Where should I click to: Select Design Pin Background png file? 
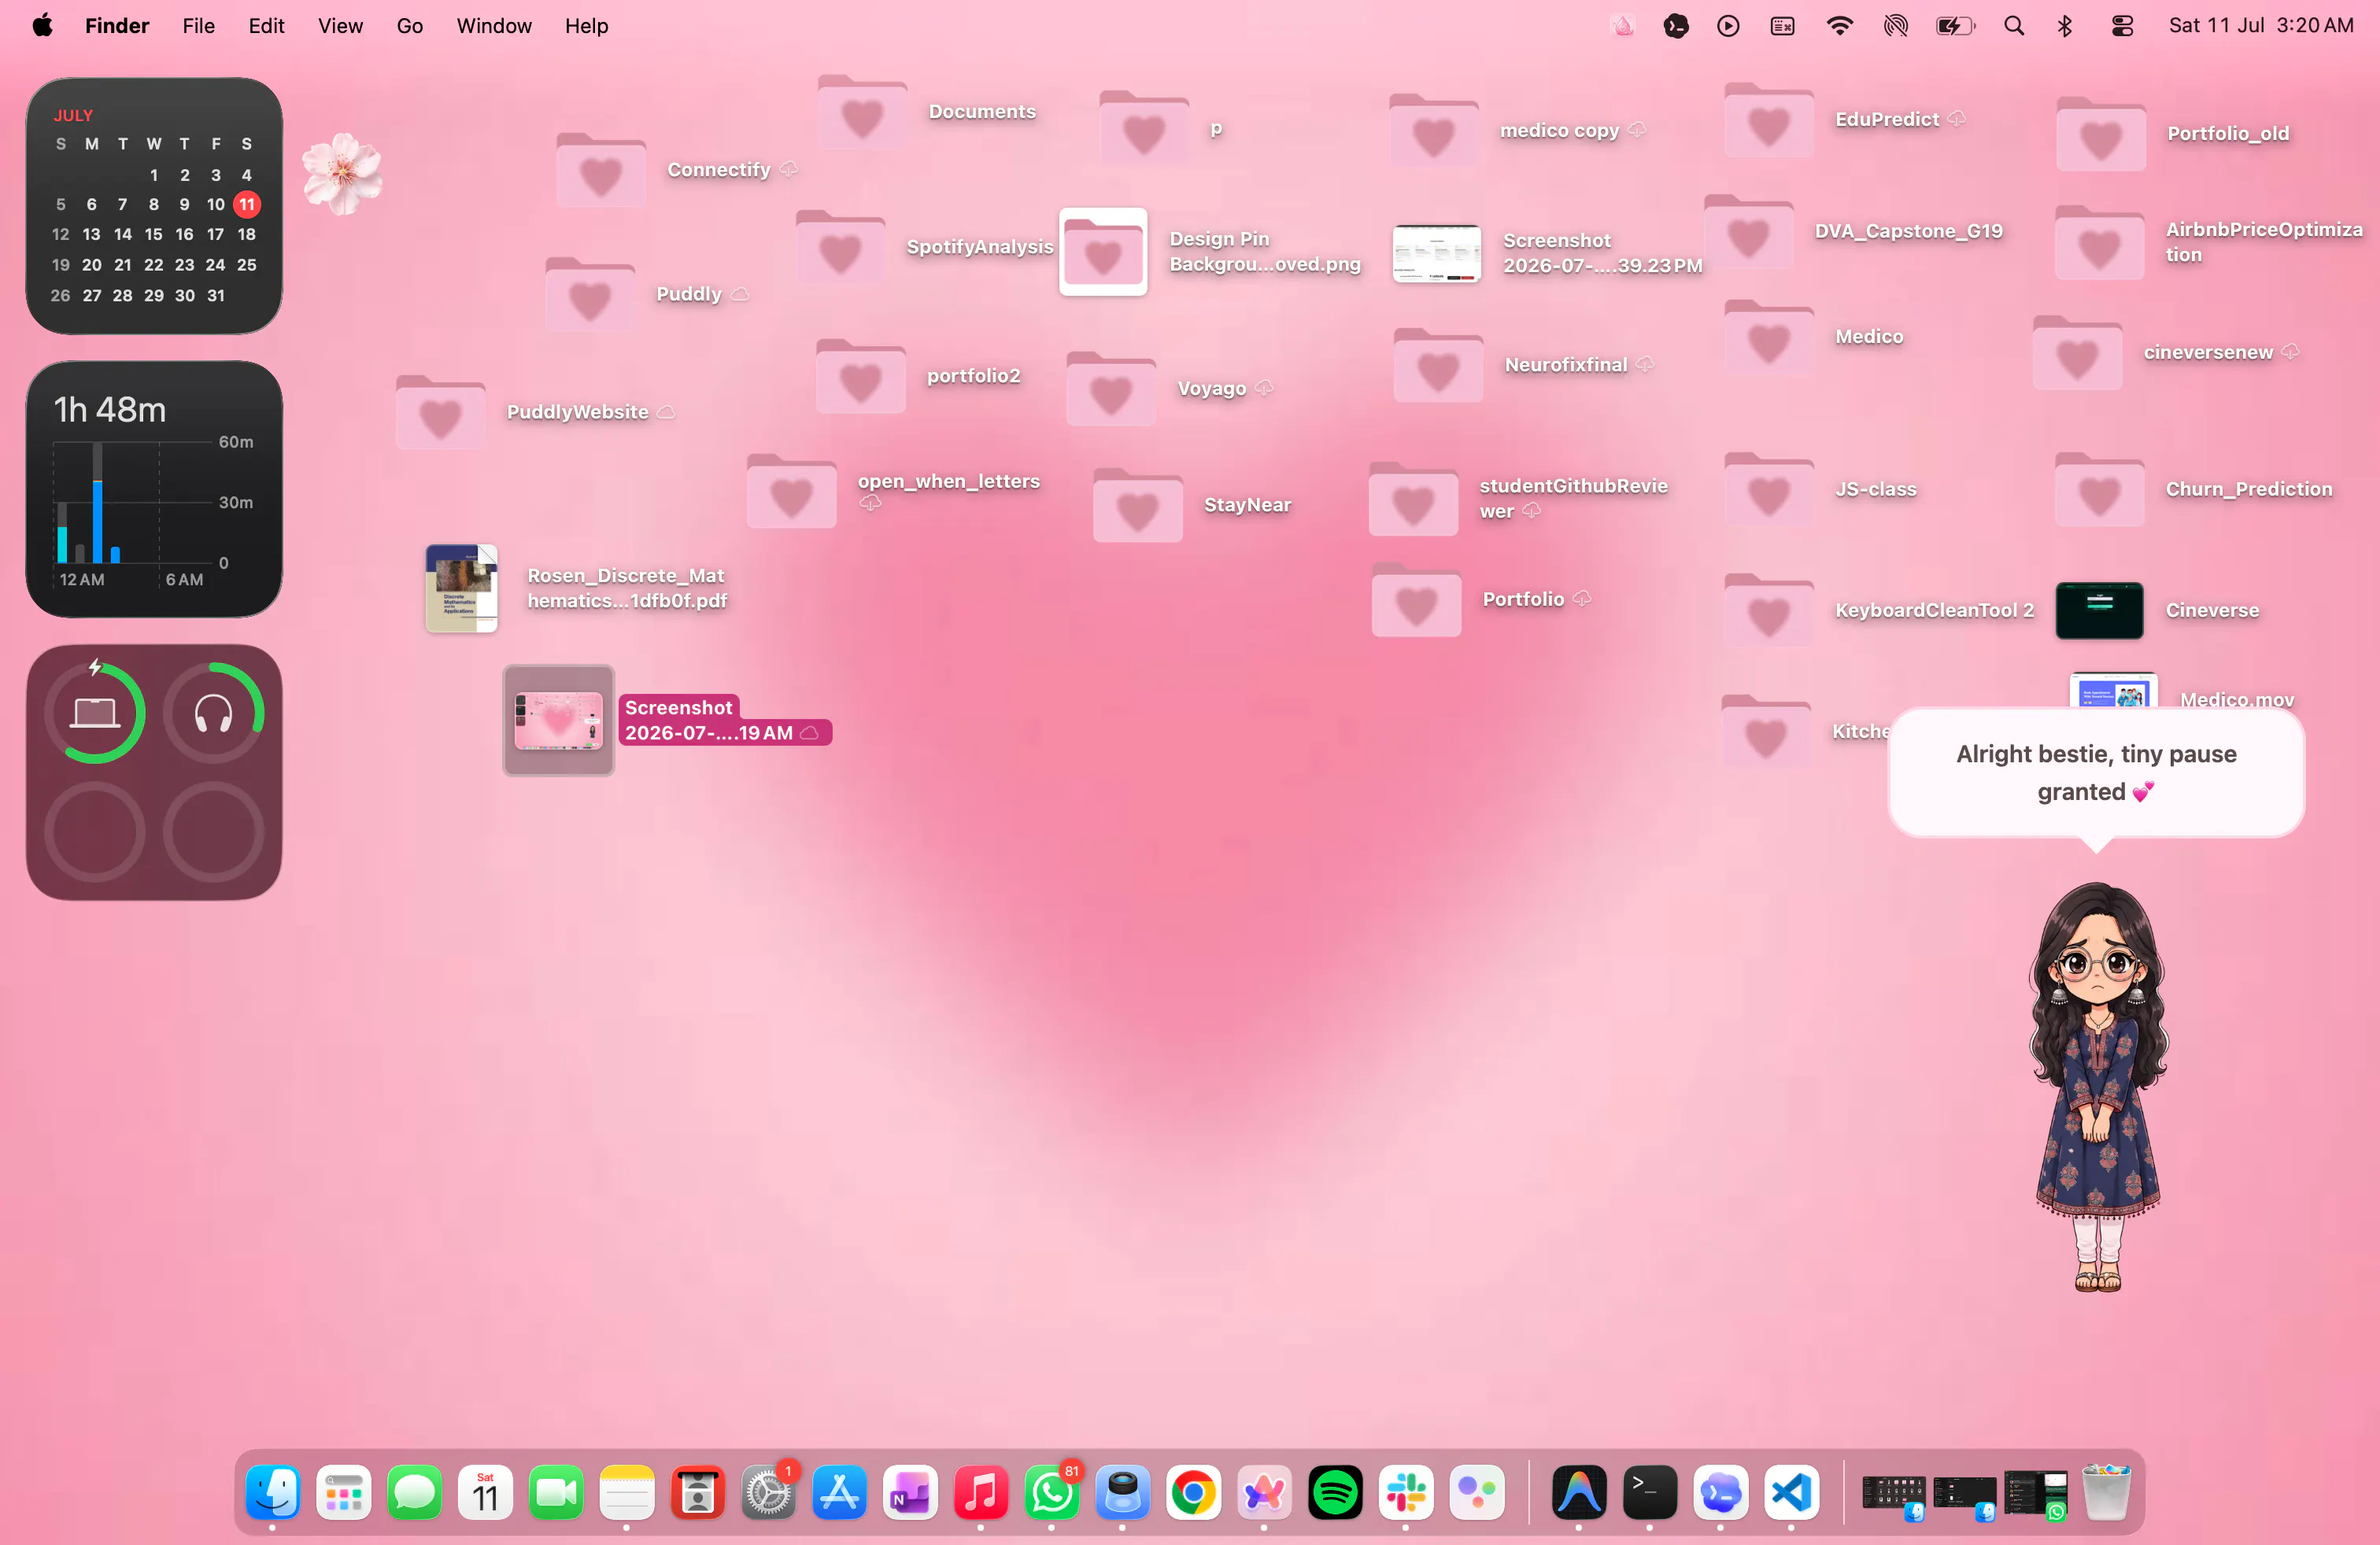click(x=1103, y=252)
